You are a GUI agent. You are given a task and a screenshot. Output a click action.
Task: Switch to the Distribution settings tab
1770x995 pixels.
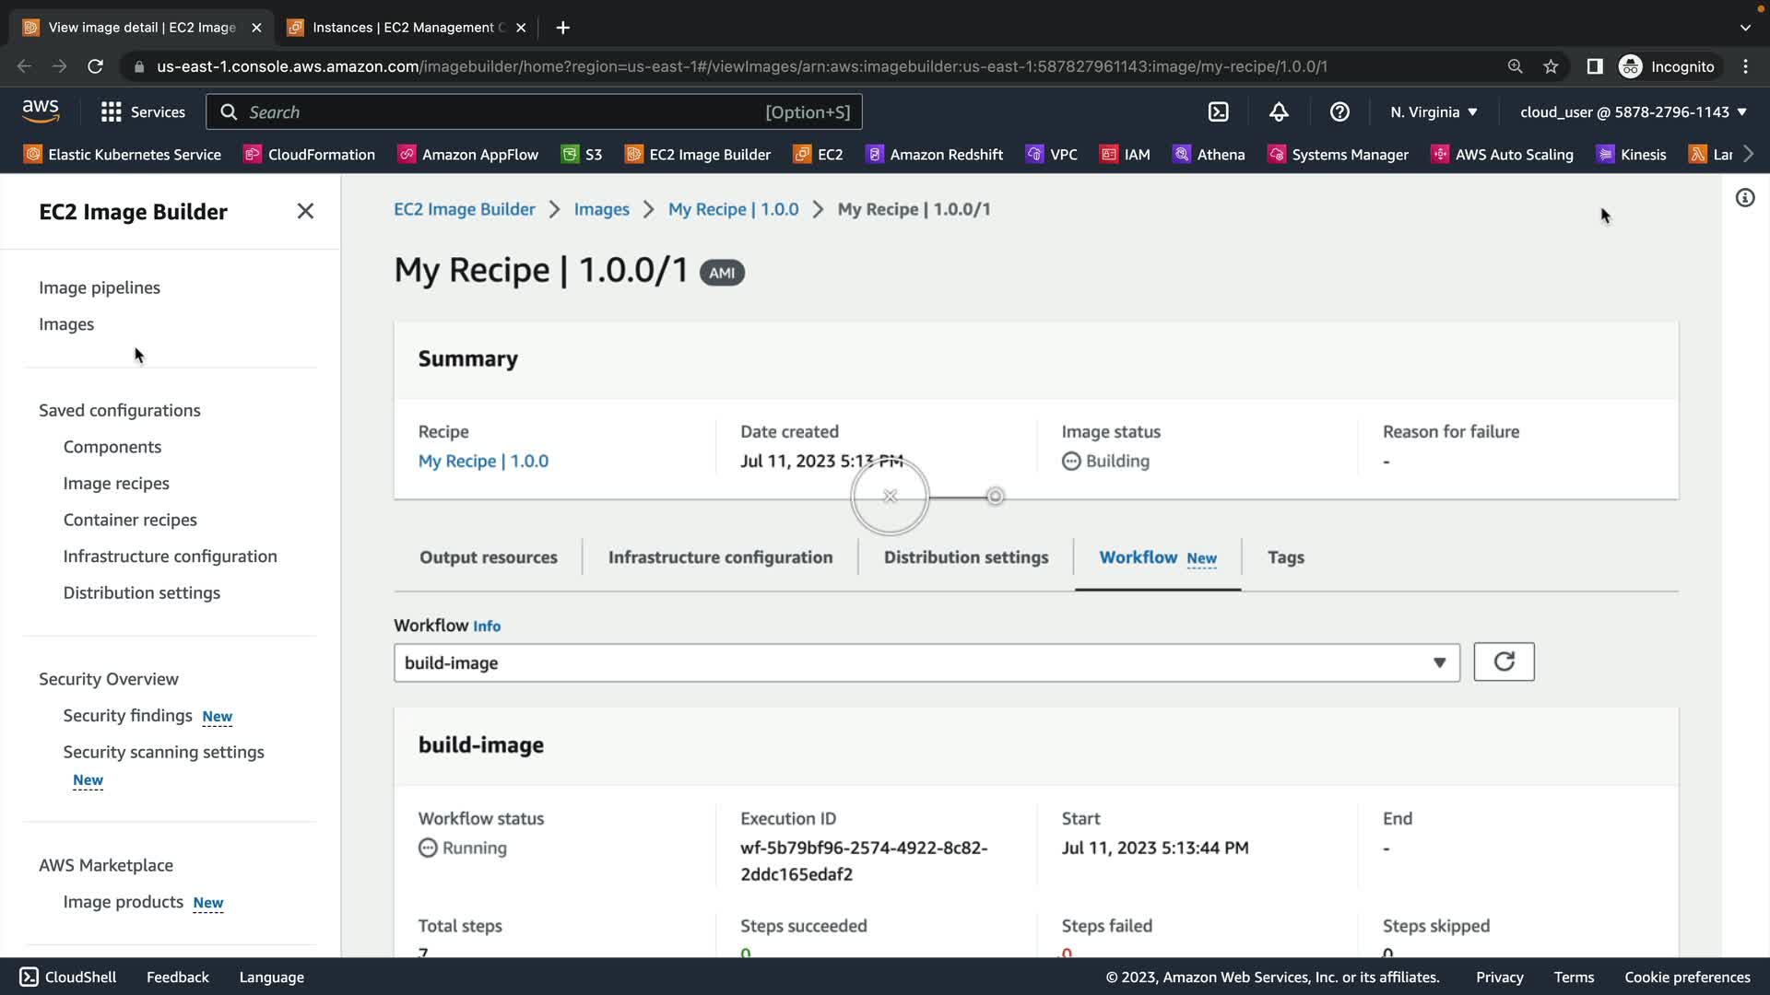(x=965, y=557)
